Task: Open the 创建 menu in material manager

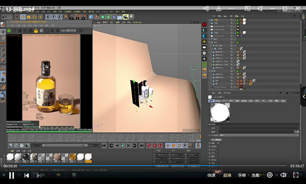Action: click(12, 151)
